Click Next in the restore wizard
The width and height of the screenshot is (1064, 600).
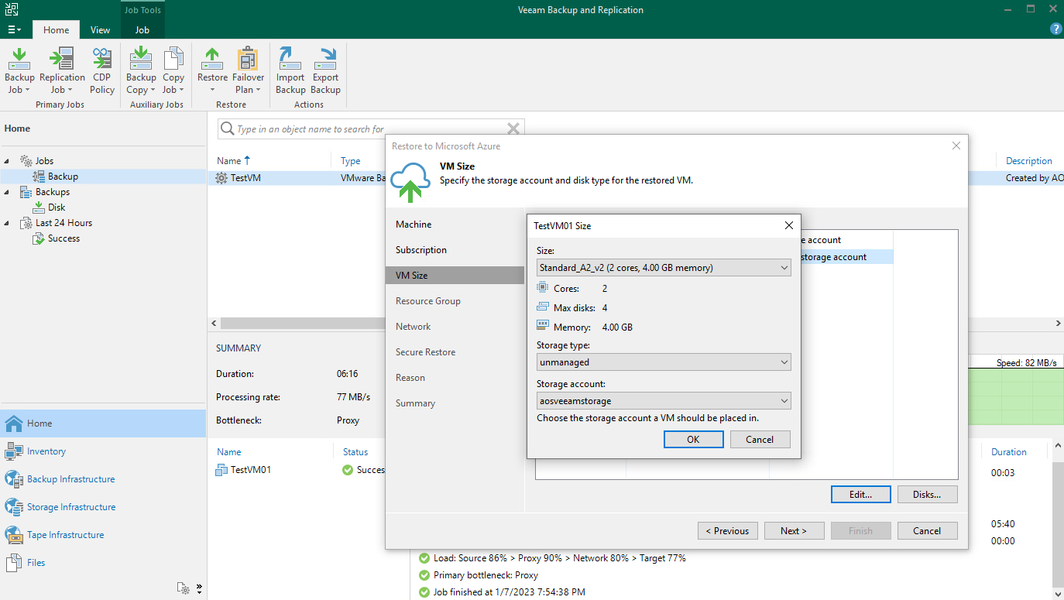[x=794, y=530]
